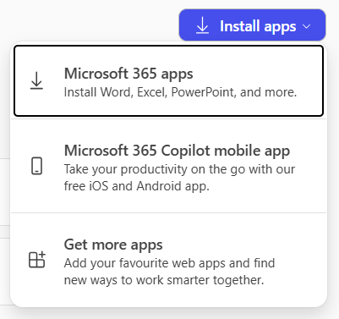Click the download arrow icon in Install apps button
The image size is (339, 319).
(x=202, y=25)
